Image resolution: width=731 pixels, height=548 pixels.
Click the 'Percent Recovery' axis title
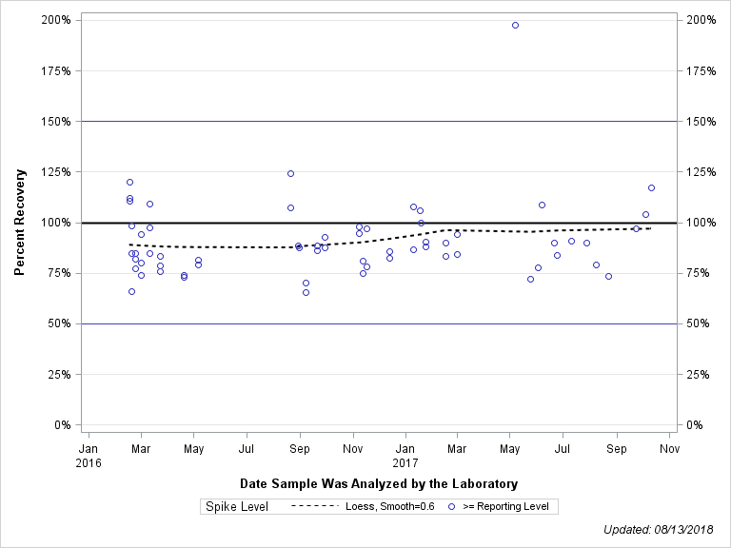point(19,223)
